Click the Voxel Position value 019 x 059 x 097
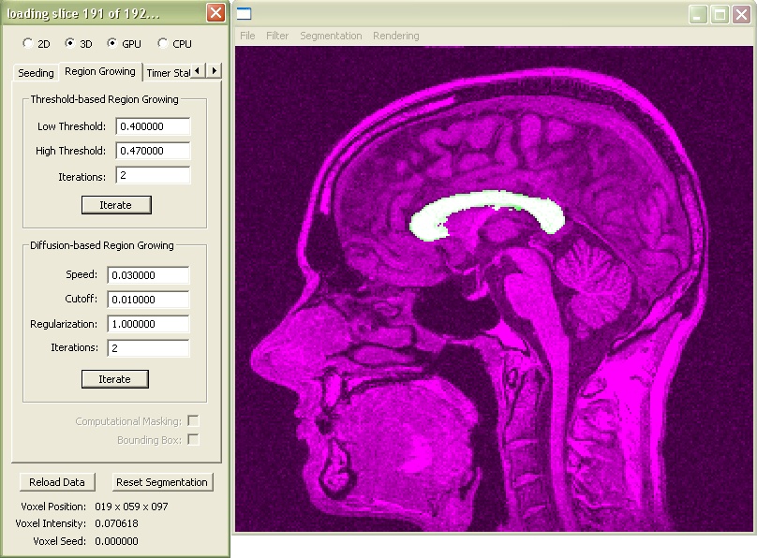757x558 pixels. click(131, 507)
